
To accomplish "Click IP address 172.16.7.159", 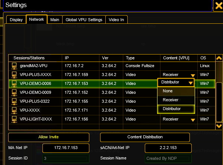I will [76, 75].
